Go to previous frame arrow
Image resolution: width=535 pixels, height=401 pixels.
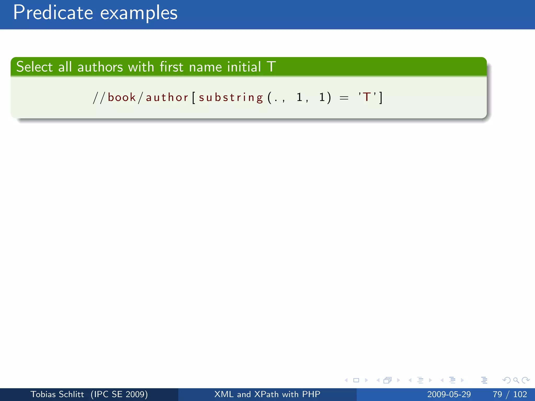[x=378, y=380]
